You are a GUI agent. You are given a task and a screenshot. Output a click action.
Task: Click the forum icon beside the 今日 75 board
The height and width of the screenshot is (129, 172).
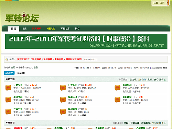tap(8, 100)
